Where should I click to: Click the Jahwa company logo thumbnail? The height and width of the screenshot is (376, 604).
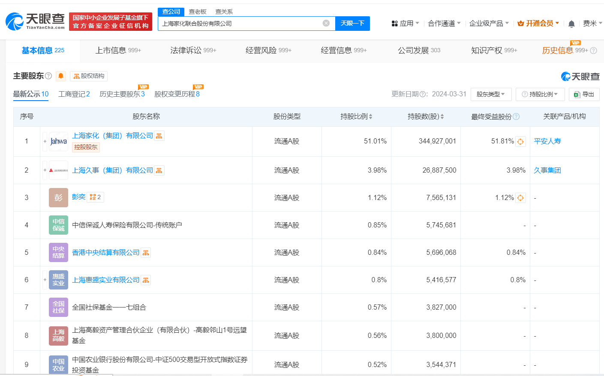58,141
